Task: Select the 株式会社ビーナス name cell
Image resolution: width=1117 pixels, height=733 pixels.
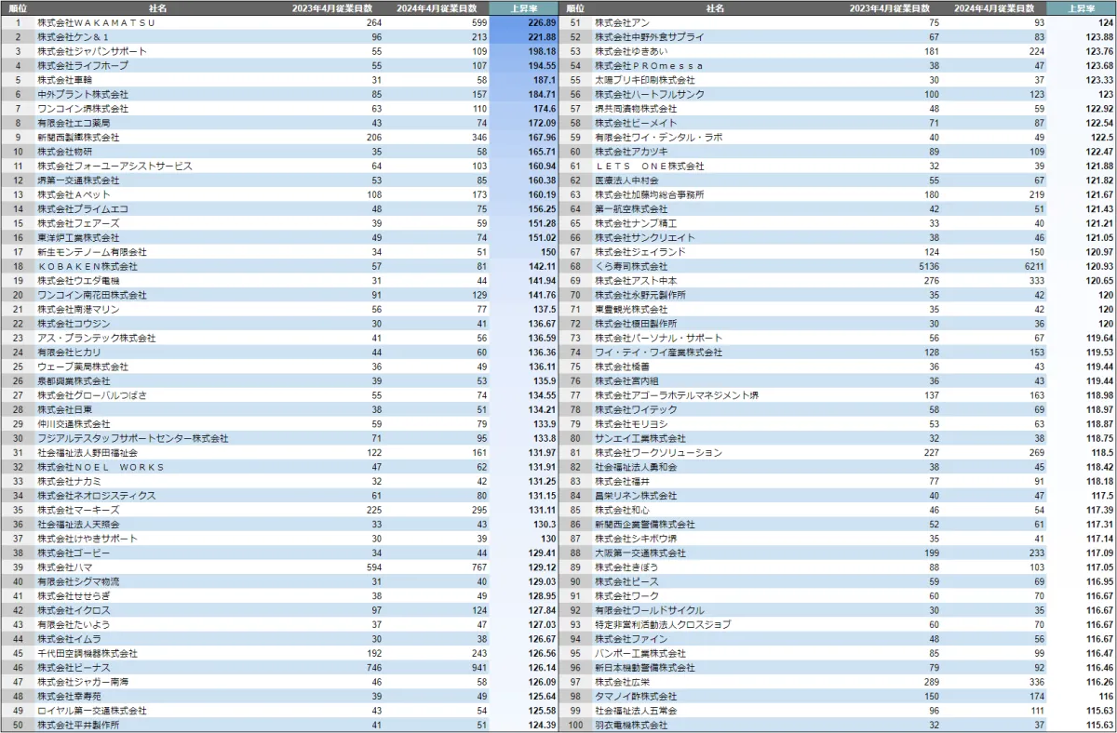Action: click(x=74, y=668)
